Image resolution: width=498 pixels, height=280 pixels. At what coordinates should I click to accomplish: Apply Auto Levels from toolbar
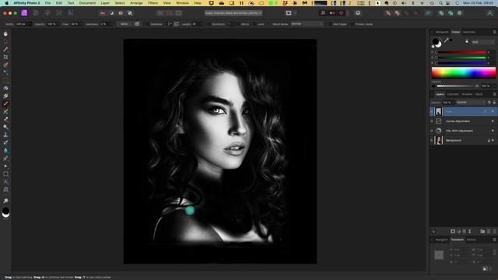pos(103,13)
